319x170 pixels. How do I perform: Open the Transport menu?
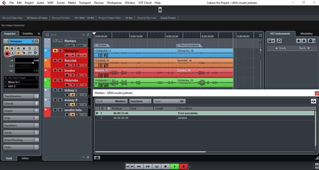(85, 2)
